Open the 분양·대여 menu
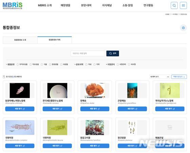The width and height of the screenshot is (190, 153). 86,5
